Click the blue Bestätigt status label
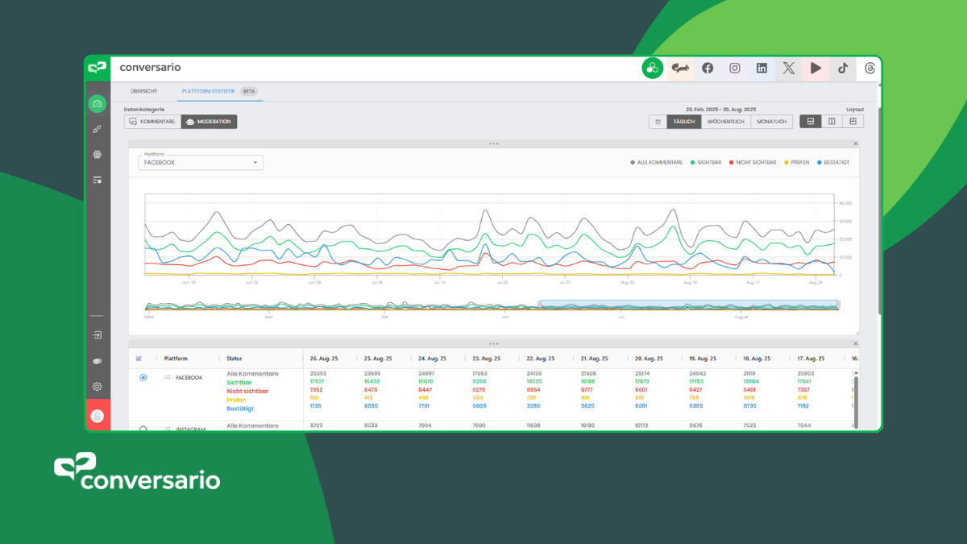The image size is (967, 544). (x=240, y=409)
